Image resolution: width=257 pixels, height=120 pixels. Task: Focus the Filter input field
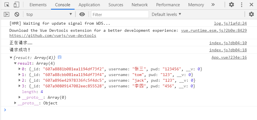coord(120,14)
